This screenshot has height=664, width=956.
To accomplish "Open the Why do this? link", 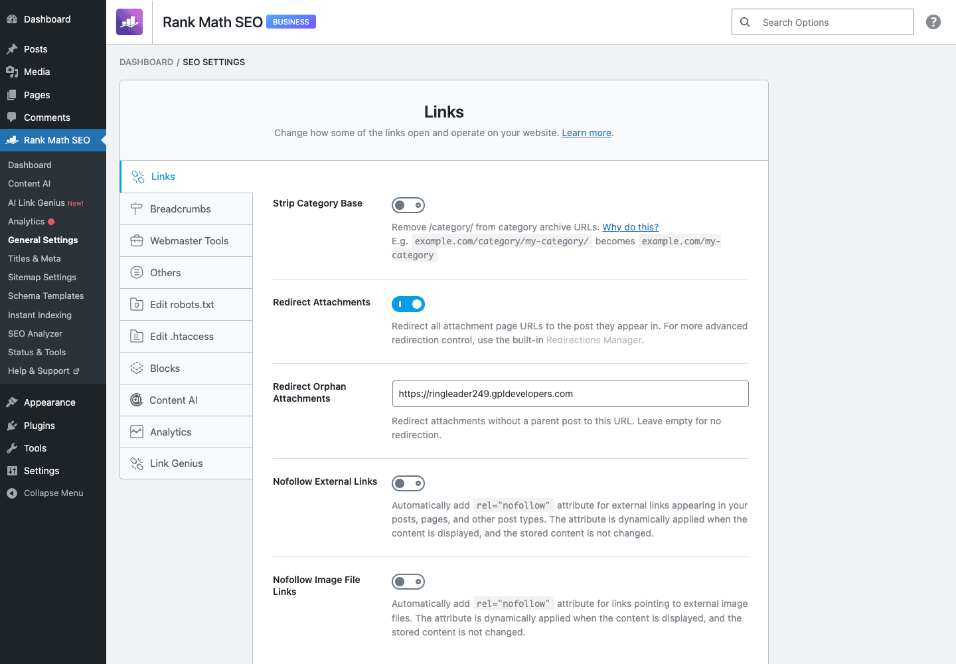I will (x=630, y=227).
